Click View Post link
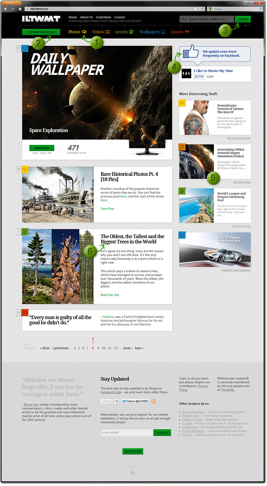Image resolution: width=267 pixels, height=486 pixels. pos(107,208)
